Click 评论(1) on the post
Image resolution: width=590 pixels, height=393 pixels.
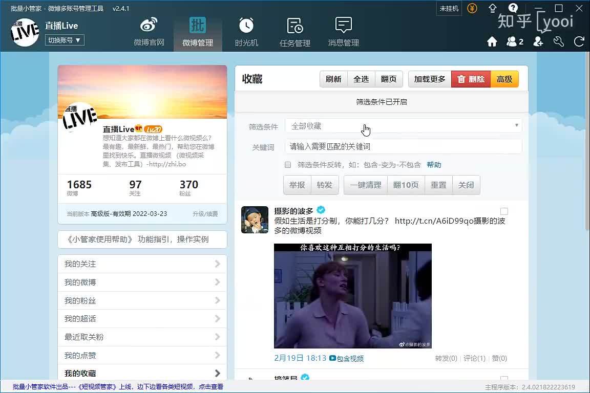474,358
